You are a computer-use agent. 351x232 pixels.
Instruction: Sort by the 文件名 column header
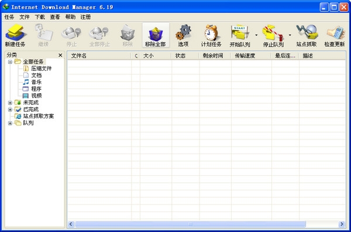click(x=99, y=56)
